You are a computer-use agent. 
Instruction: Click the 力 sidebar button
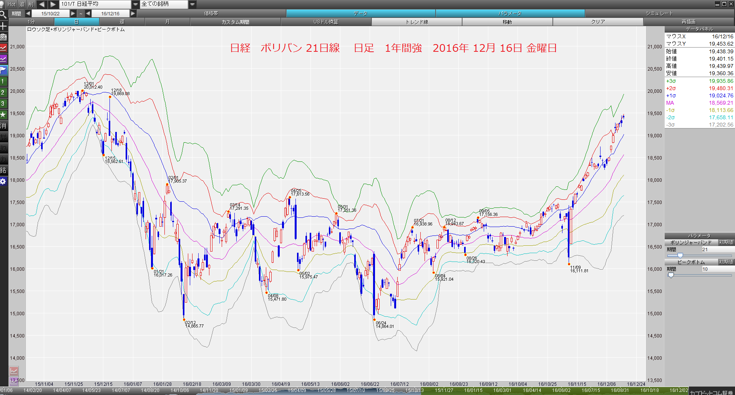tap(3, 159)
